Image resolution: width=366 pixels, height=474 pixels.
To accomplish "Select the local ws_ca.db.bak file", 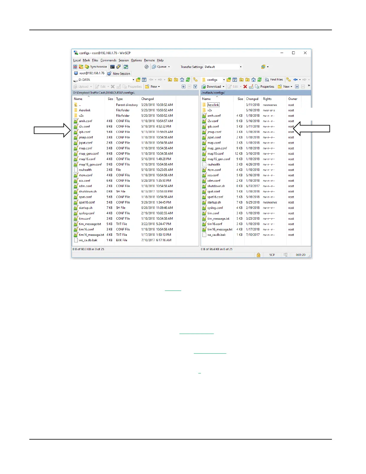I will click(88, 240).
